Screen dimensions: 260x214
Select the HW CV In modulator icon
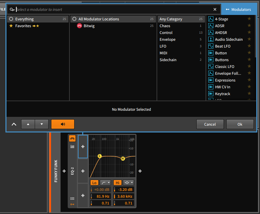pos(211,87)
